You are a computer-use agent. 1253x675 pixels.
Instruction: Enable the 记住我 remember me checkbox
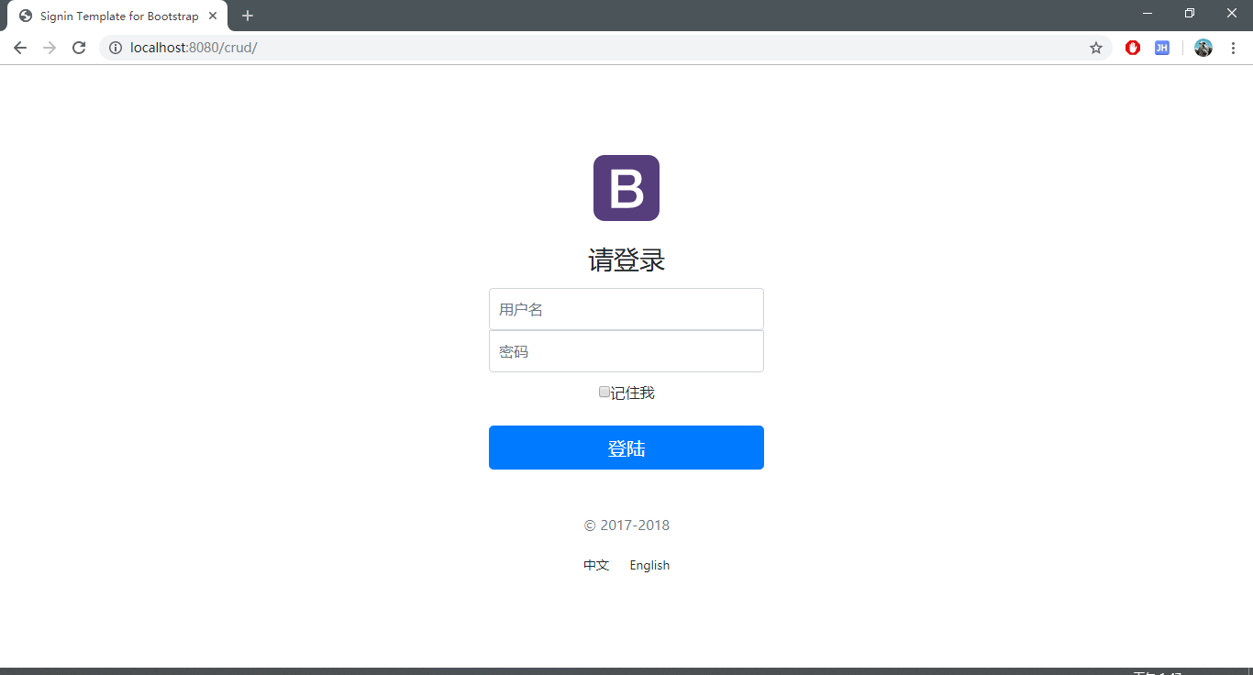(x=604, y=392)
